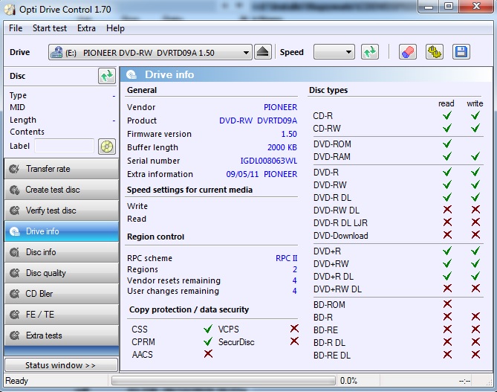Open the Start test menu
The image size is (497, 392).
[50, 28]
